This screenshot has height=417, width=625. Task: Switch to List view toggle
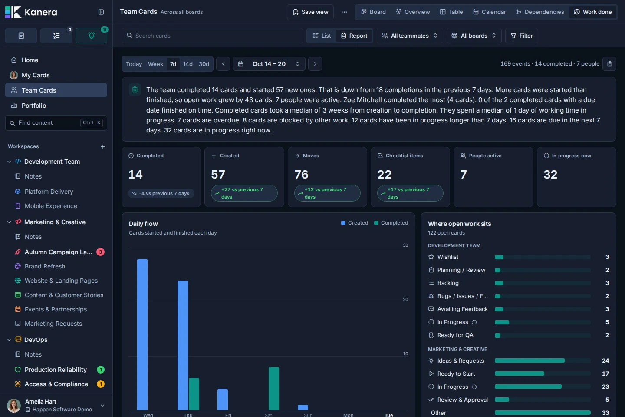(x=322, y=36)
